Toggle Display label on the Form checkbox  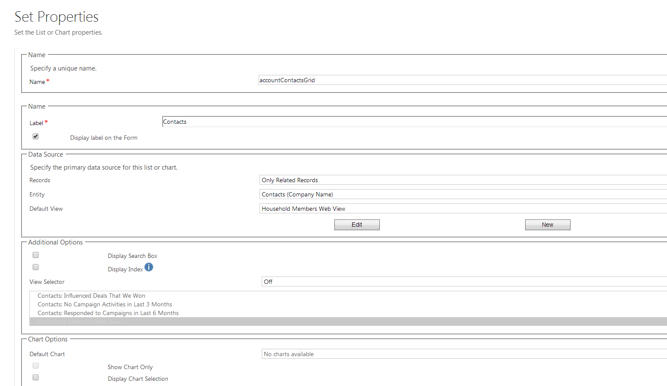tap(36, 136)
